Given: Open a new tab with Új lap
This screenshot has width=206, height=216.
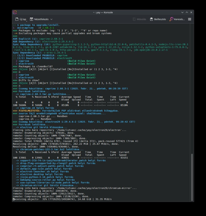Looking at the screenshot, I should [21, 19].
